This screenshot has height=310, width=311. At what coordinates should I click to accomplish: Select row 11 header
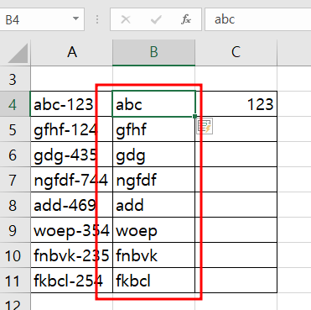[15, 281]
